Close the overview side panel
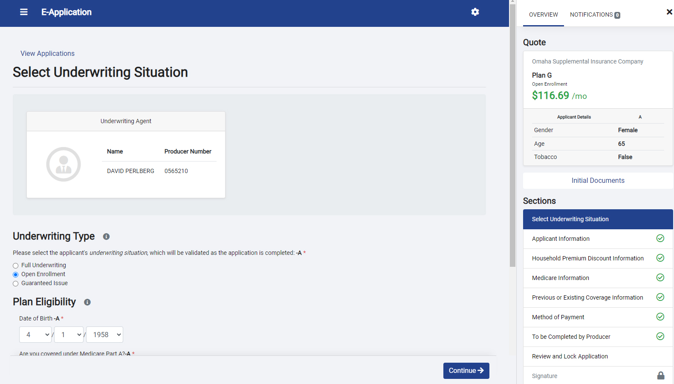674x384 pixels. [669, 12]
